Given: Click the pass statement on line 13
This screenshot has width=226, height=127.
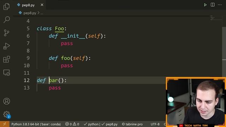Looking at the screenshot, I should 55,88.
